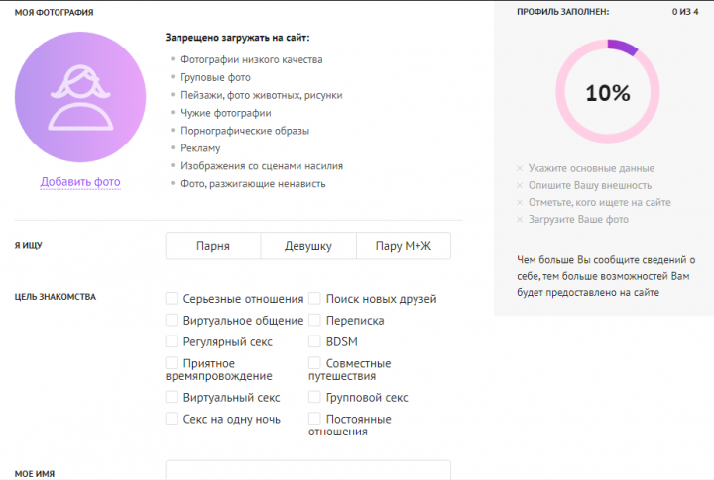Tick the BDSM checkbox
The height and width of the screenshot is (480, 714).
[x=314, y=341]
